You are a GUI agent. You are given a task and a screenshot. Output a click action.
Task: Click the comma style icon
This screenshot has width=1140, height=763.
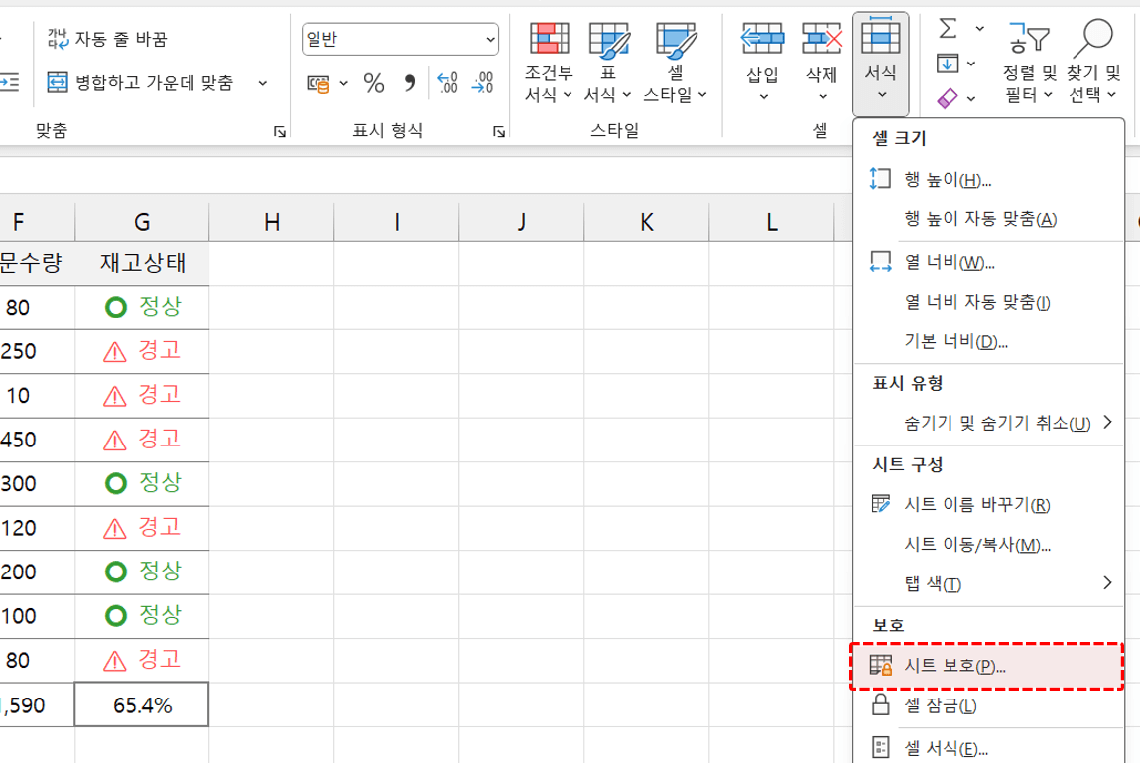click(x=408, y=83)
